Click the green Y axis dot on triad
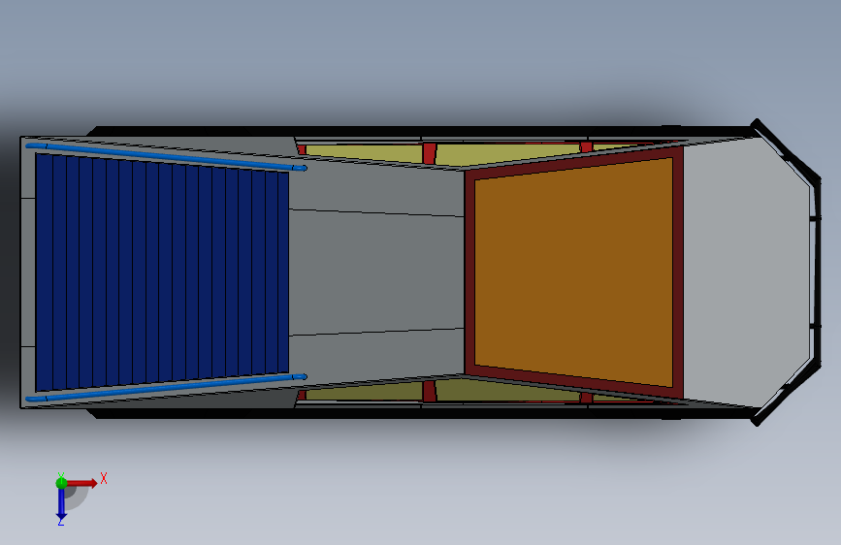This screenshot has width=841, height=545. [61, 483]
